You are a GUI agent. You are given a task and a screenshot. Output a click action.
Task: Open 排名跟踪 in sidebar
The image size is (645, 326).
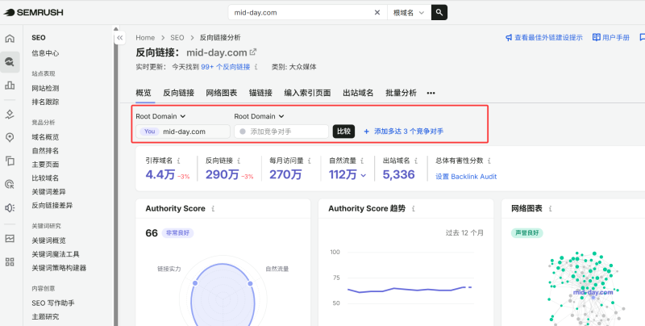[45, 102]
